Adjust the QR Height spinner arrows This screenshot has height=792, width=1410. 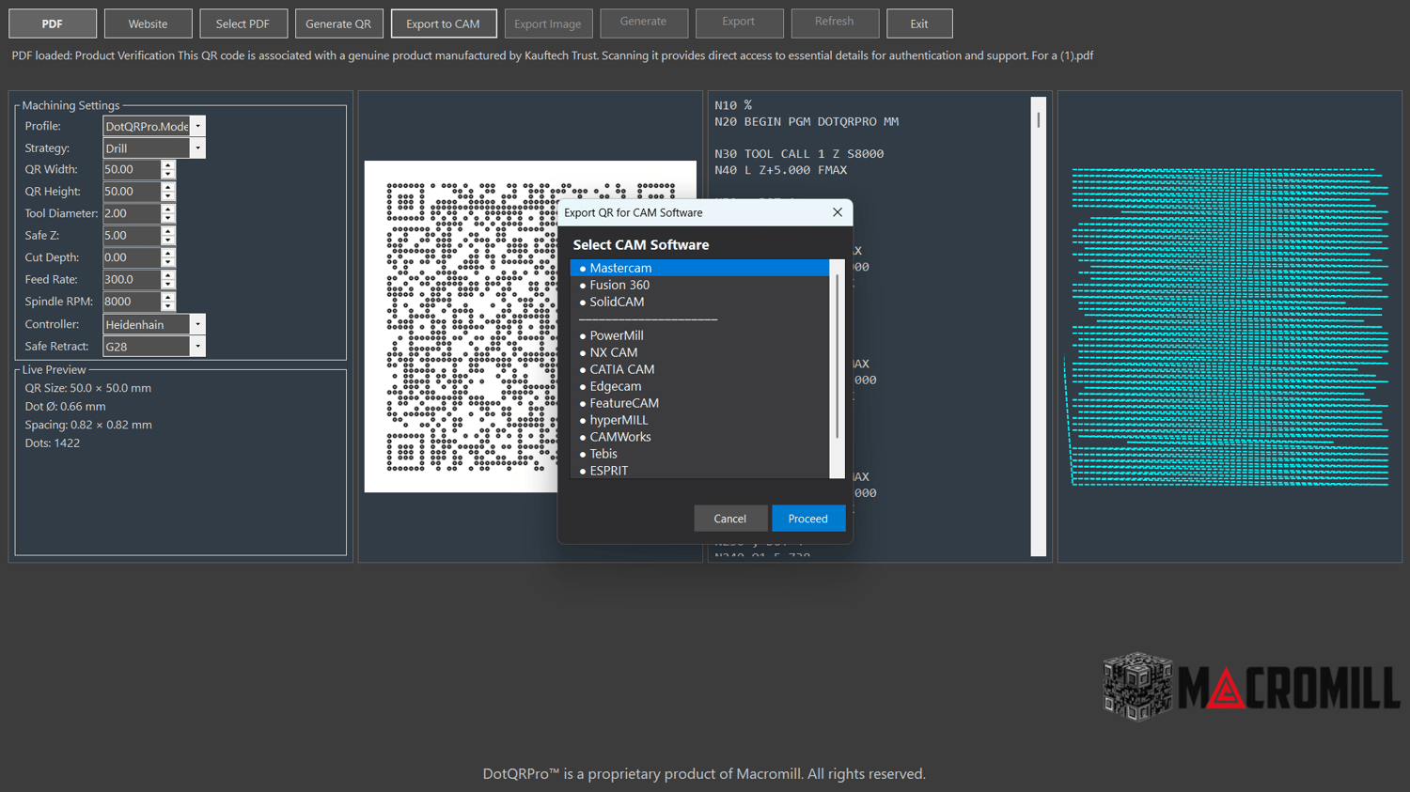tap(168, 192)
